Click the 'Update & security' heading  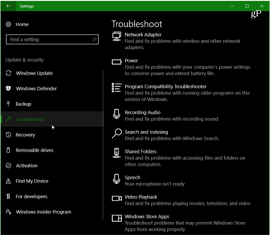[24, 60]
